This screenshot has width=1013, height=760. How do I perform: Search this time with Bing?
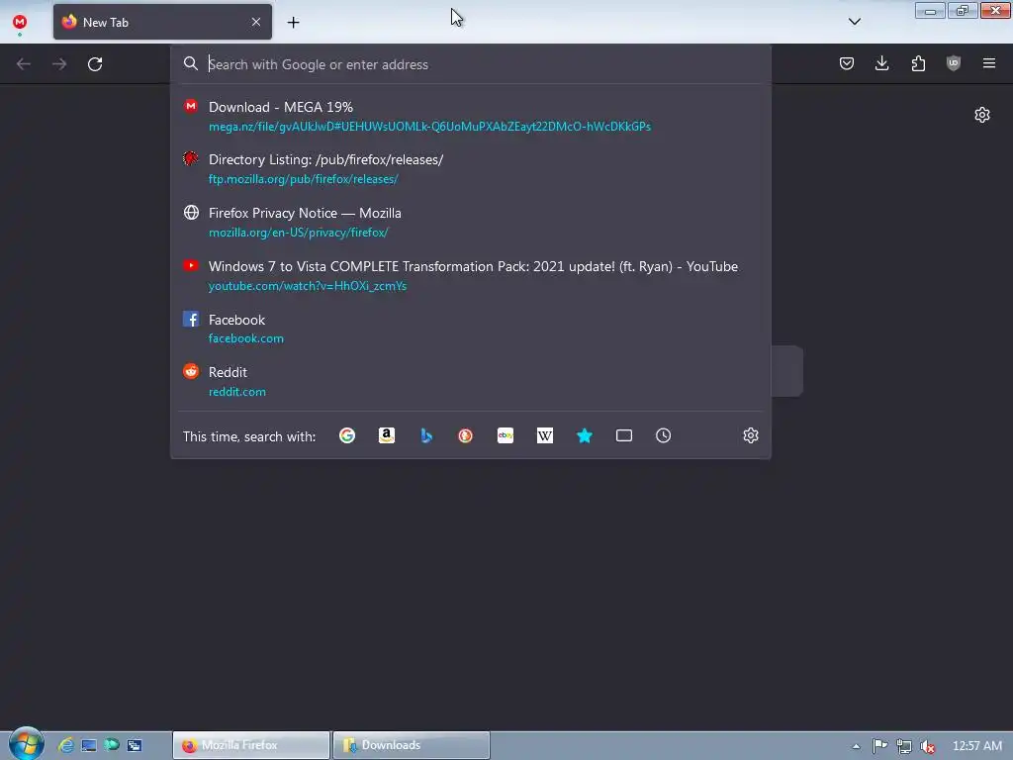(425, 435)
